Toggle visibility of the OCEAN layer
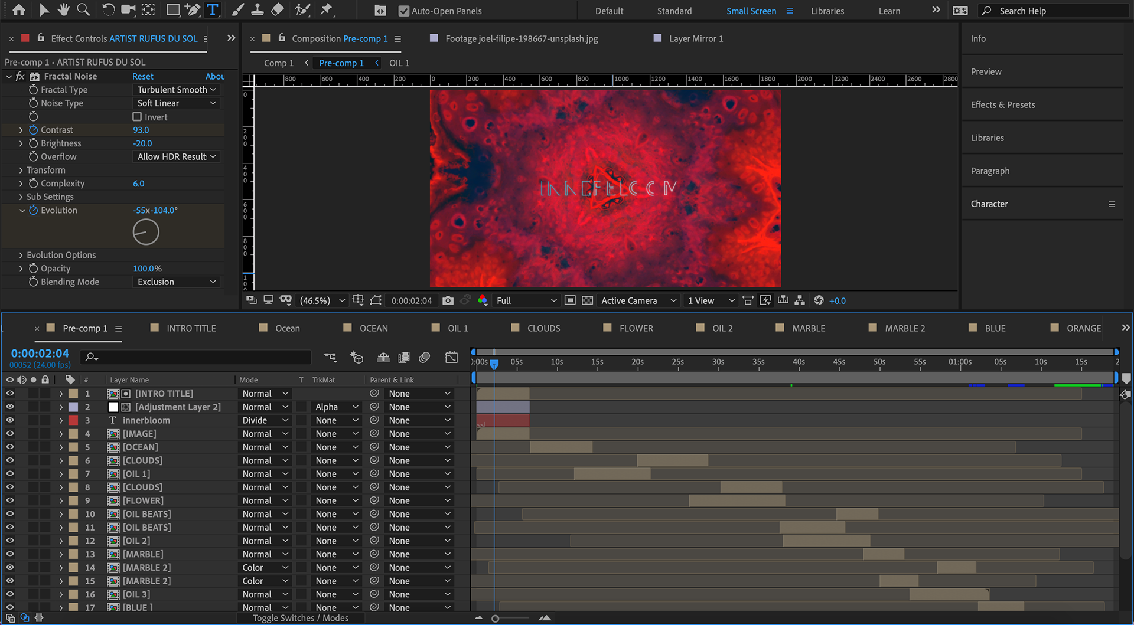Image resolution: width=1134 pixels, height=625 pixels. [10, 447]
